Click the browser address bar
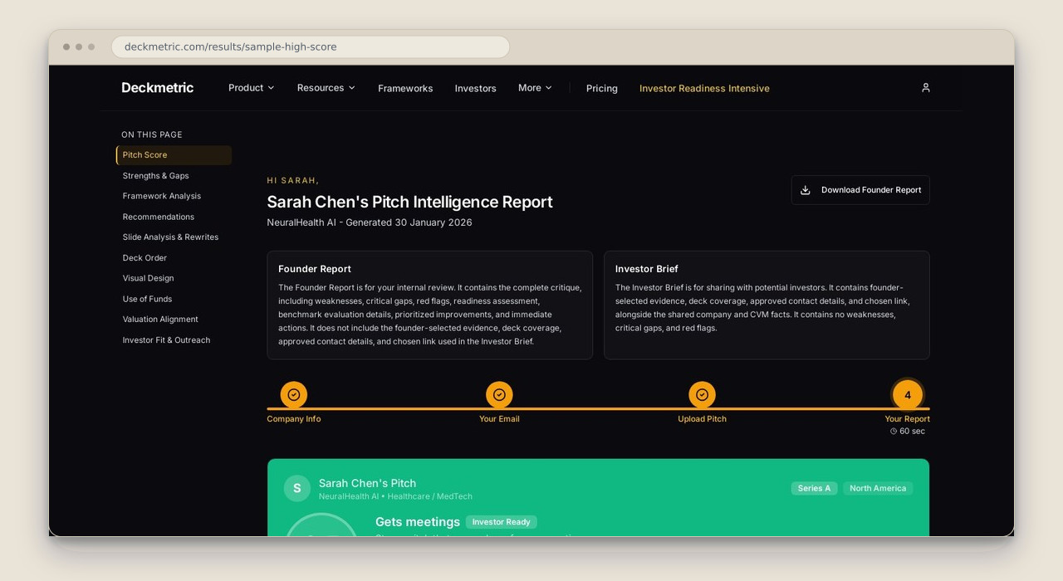The width and height of the screenshot is (1063, 581). click(311, 47)
